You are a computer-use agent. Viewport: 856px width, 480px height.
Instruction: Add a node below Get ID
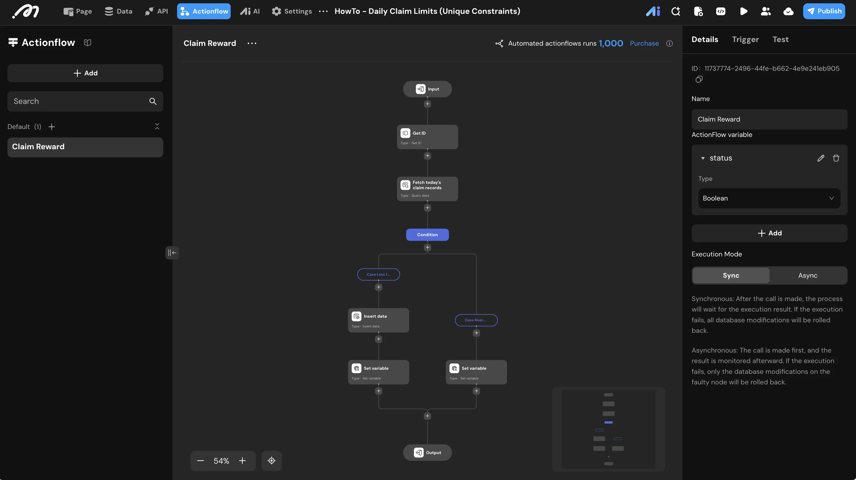[427, 156]
